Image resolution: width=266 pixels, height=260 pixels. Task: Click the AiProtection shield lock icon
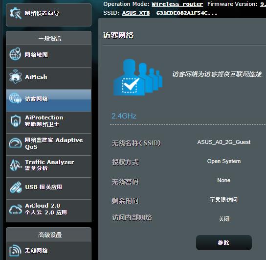[x=16, y=121]
